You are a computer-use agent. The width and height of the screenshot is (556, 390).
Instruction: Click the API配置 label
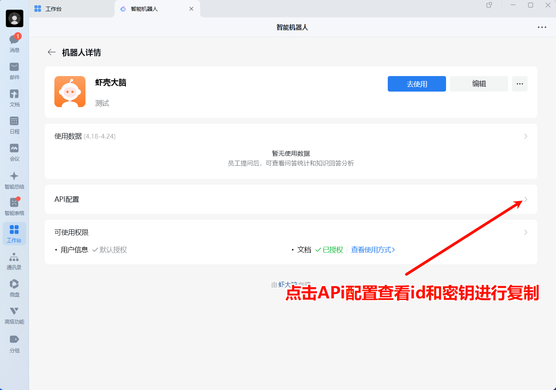pos(67,199)
